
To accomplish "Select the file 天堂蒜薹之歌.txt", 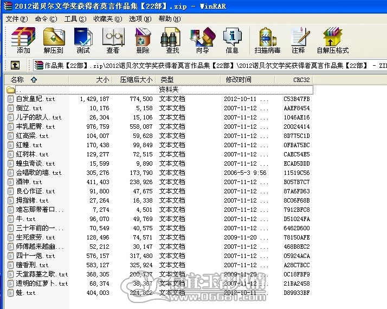I will click(42, 274).
